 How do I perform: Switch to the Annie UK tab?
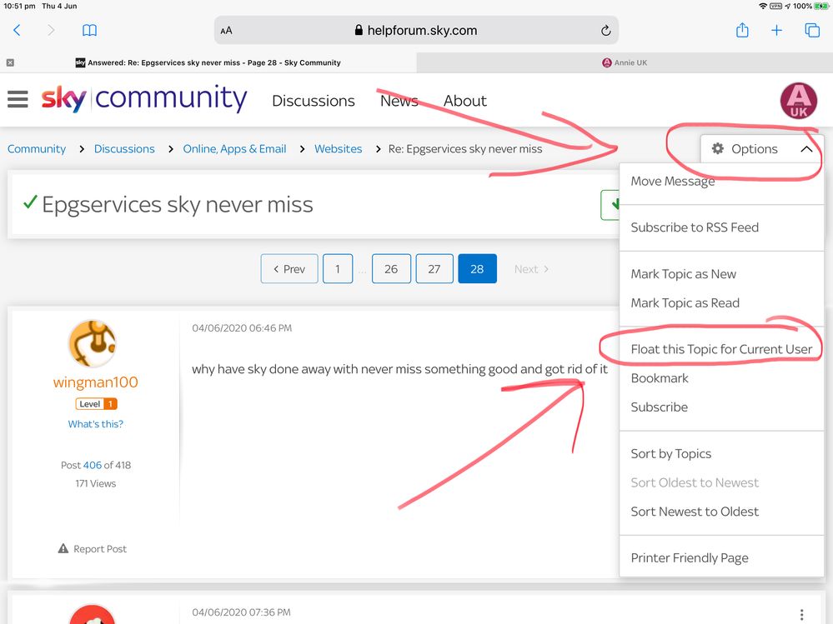tap(624, 62)
